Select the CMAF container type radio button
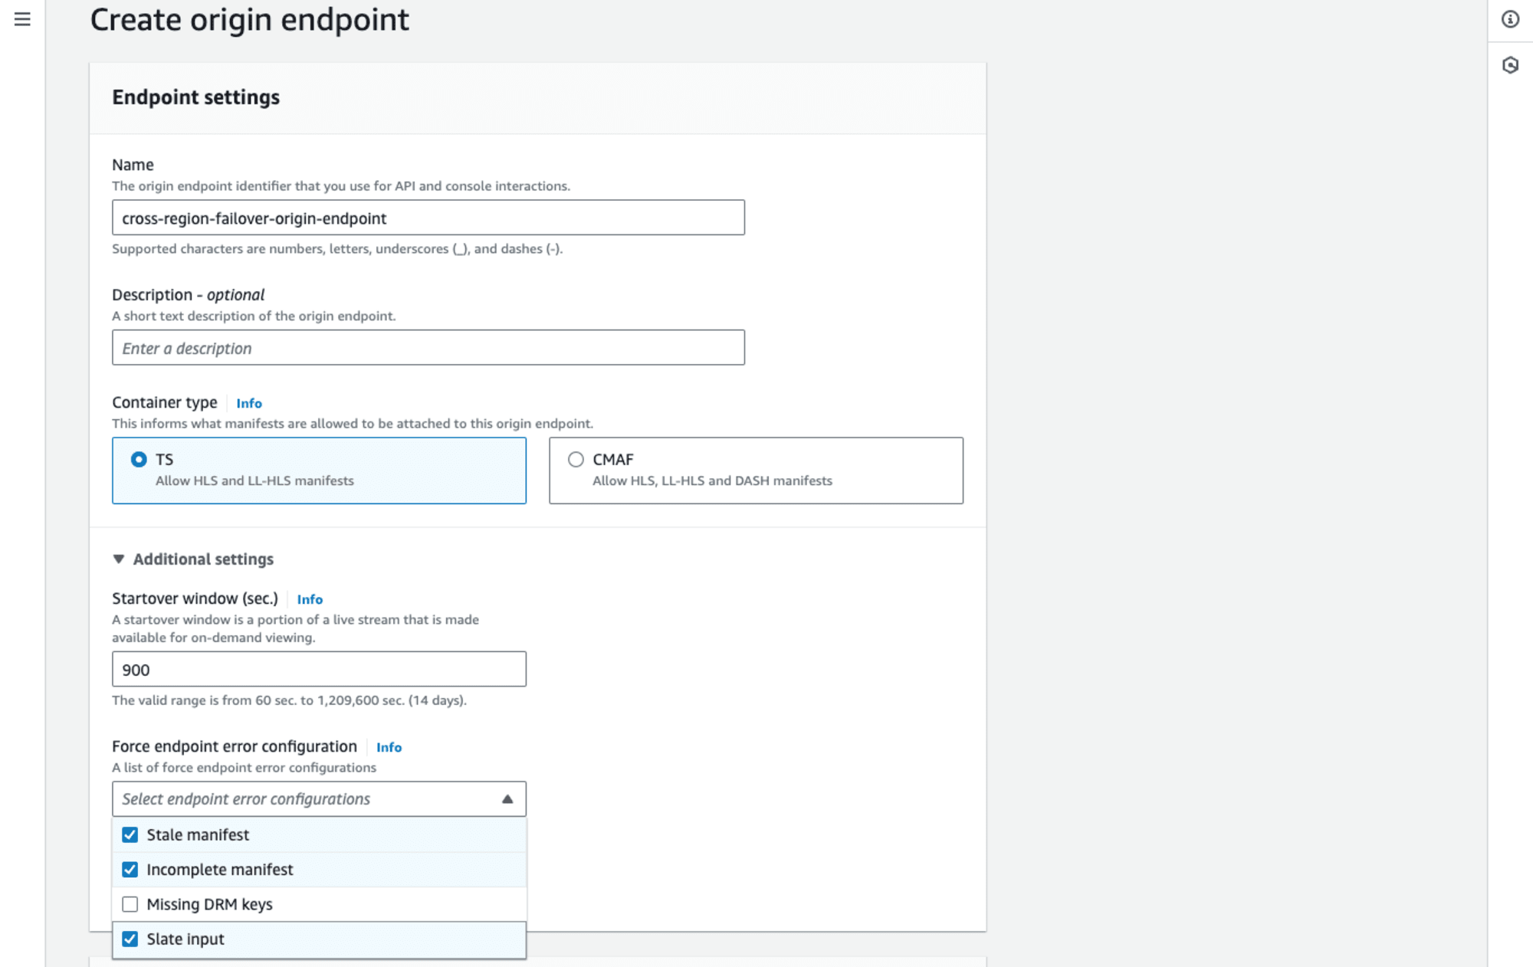The height and width of the screenshot is (967, 1533). click(x=576, y=459)
